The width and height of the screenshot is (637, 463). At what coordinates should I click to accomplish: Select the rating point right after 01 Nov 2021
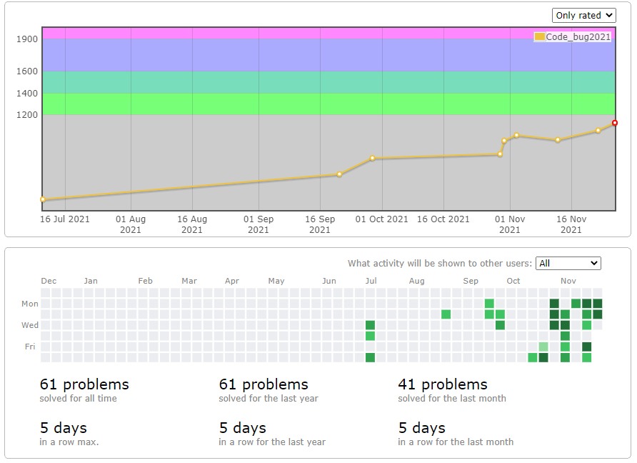coord(516,135)
